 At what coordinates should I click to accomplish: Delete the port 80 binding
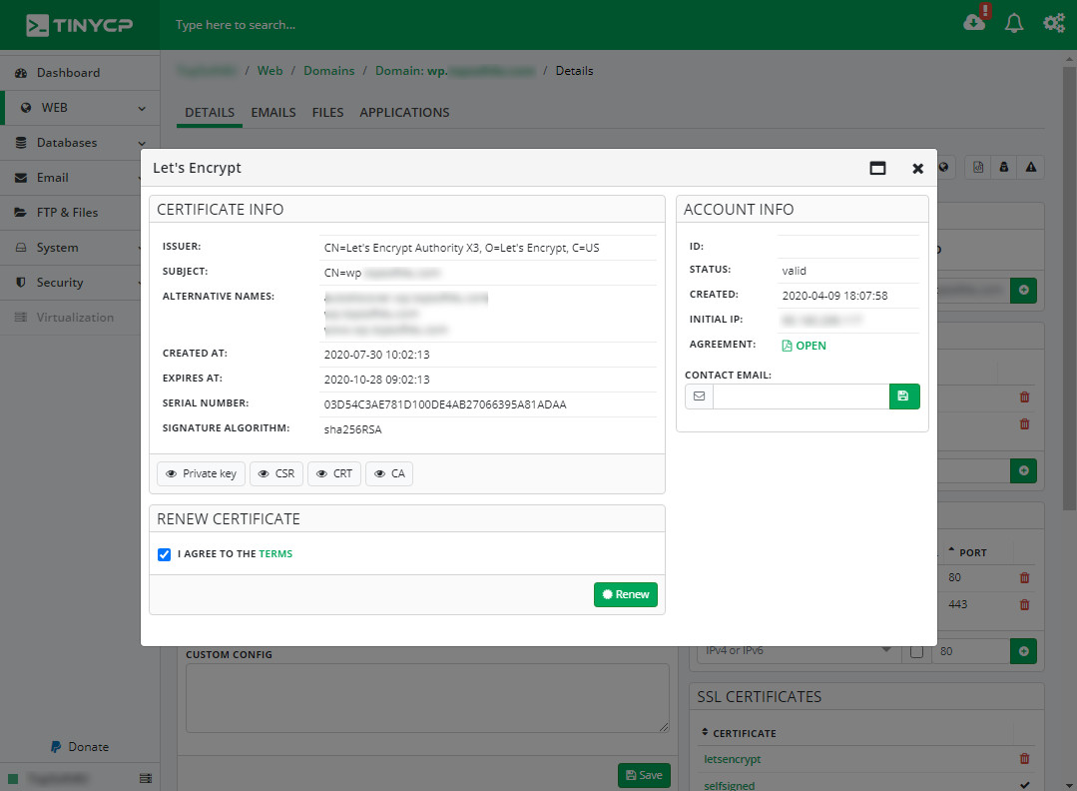click(1025, 578)
